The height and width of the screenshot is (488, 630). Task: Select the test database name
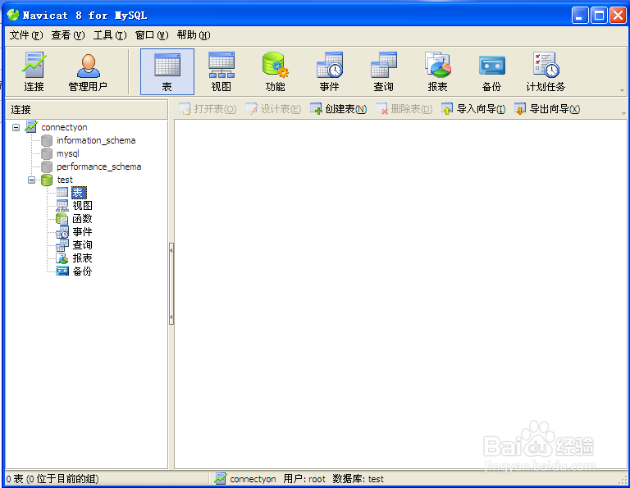[x=65, y=180]
